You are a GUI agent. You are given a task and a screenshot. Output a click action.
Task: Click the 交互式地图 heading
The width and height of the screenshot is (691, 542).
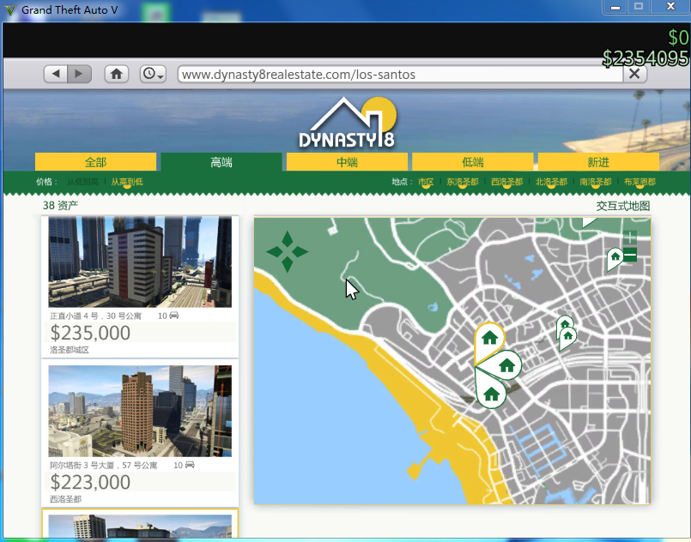[622, 206]
